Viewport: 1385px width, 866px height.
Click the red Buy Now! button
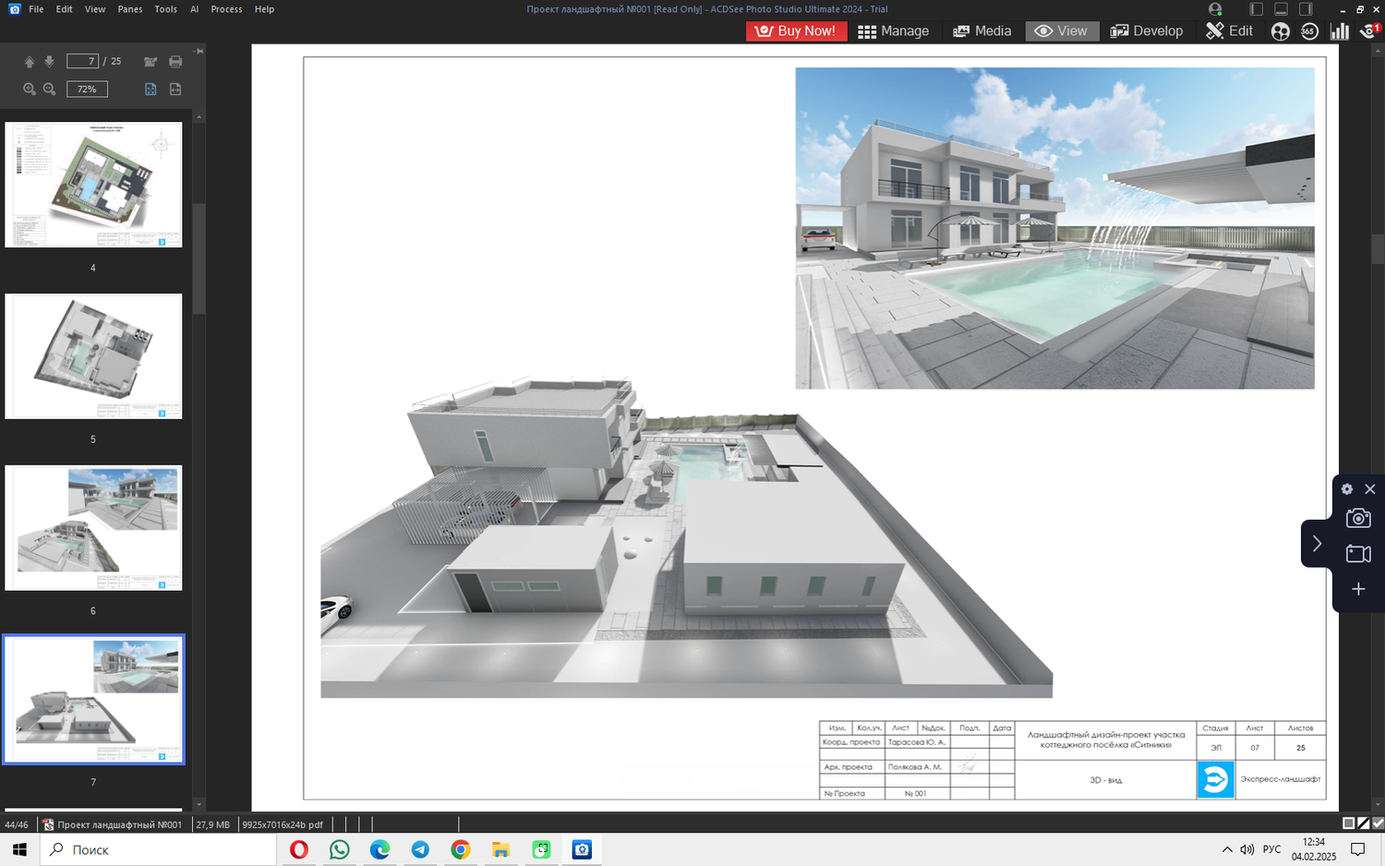point(796,31)
